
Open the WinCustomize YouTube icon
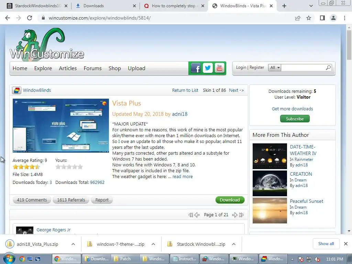pos(220,68)
